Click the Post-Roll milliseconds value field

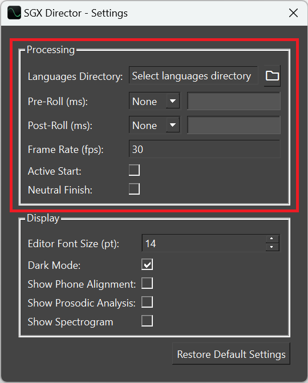point(234,125)
